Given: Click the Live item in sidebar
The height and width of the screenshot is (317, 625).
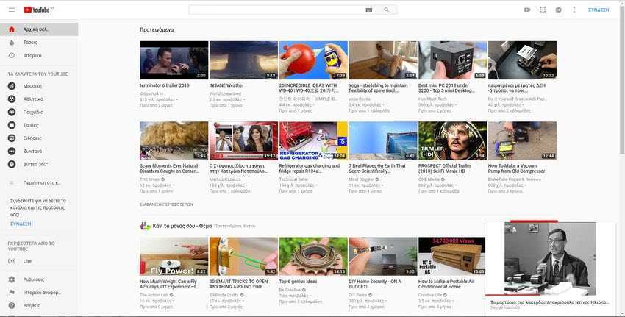Looking at the screenshot, I should coord(27,261).
